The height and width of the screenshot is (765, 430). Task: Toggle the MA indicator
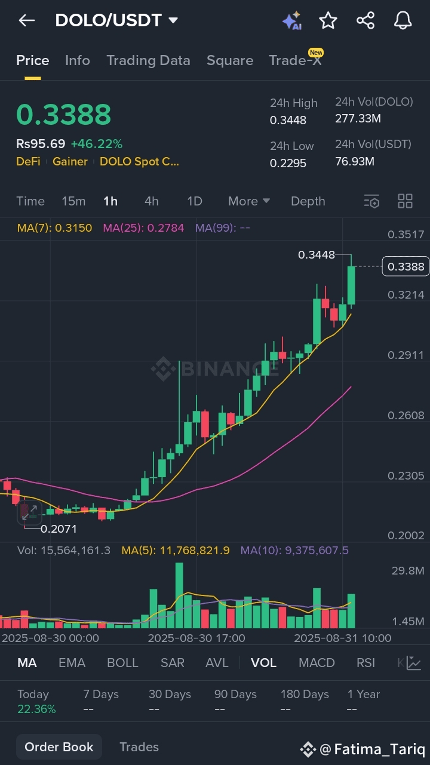coord(27,663)
